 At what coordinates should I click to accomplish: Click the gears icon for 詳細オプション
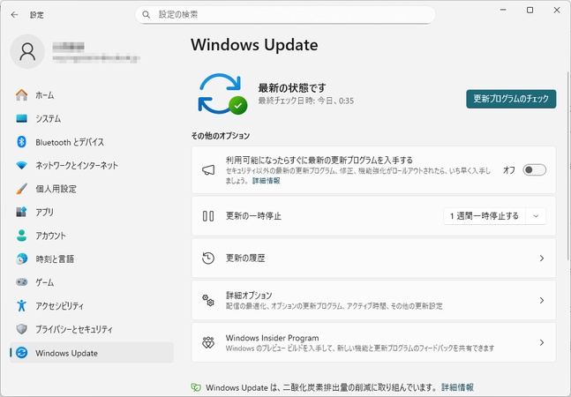click(x=208, y=300)
